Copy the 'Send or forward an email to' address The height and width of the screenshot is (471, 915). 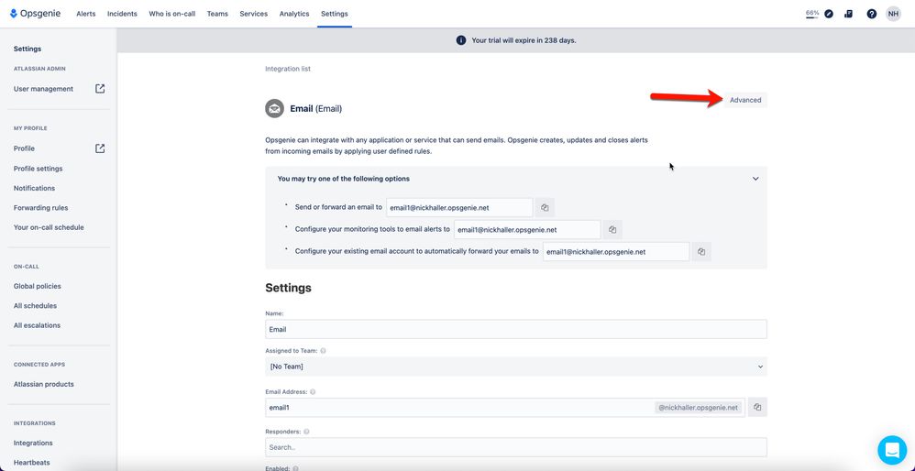coord(545,207)
